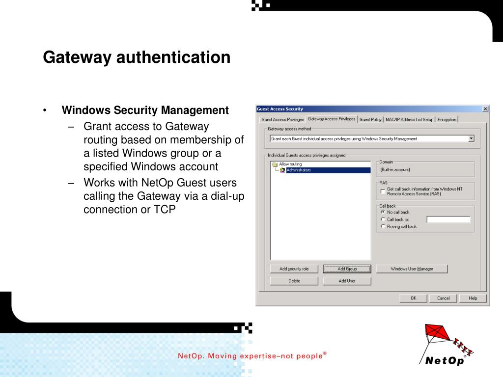Screen dimensions: 503x377
Task: Open MAC/IP Address List Setup tab
Action: coord(409,120)
